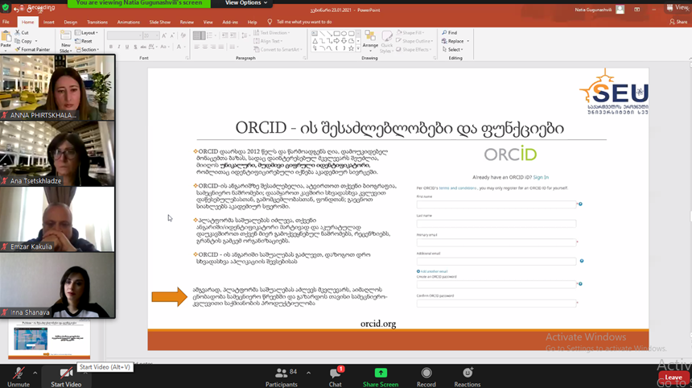This screenshot has width=692, height=388.
Task: Click the Arrange icon in Drawing group
Action: coord(370,39)
